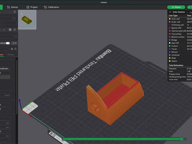Viewport: 192px width, 144px height.
Task: Click the green Share button
Action: 176,7
